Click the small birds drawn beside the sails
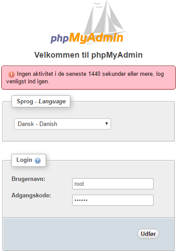Image resolution: width=177 pixels, height=251 pixels. click(x=98, y=5)
